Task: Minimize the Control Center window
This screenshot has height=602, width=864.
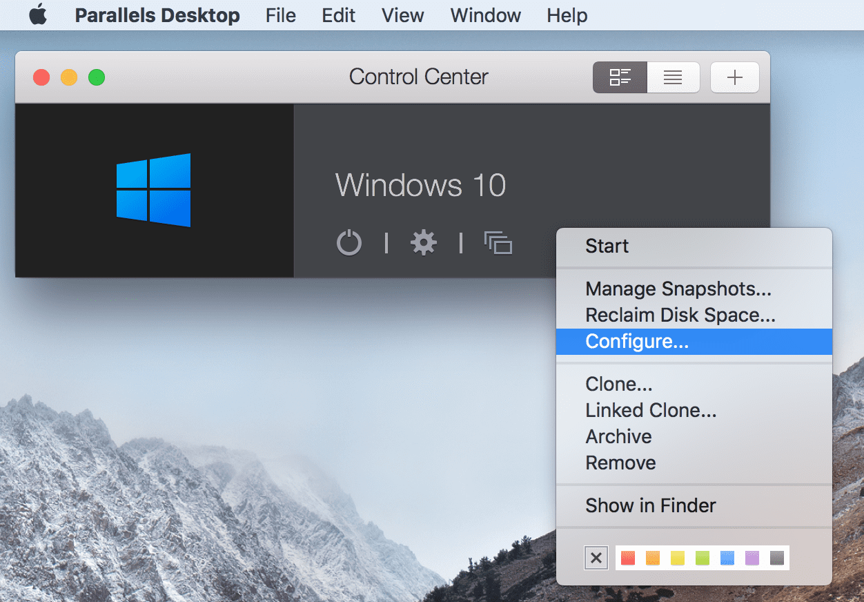Action: (x=69, y=77)
